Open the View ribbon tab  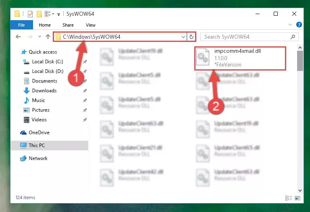tap(91, 25)
